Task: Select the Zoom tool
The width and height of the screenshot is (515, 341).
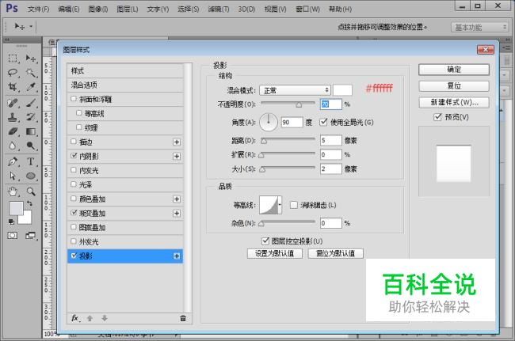Action: pyautogui.click(x=31, y=191)
